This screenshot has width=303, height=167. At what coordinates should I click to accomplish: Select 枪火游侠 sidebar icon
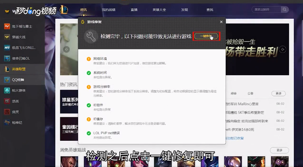click(x=7, y=90)
